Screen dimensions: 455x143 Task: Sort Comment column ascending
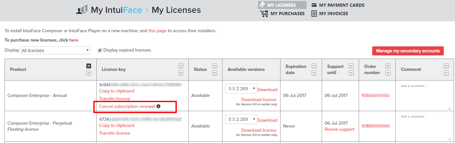click(x=446, y=66)
